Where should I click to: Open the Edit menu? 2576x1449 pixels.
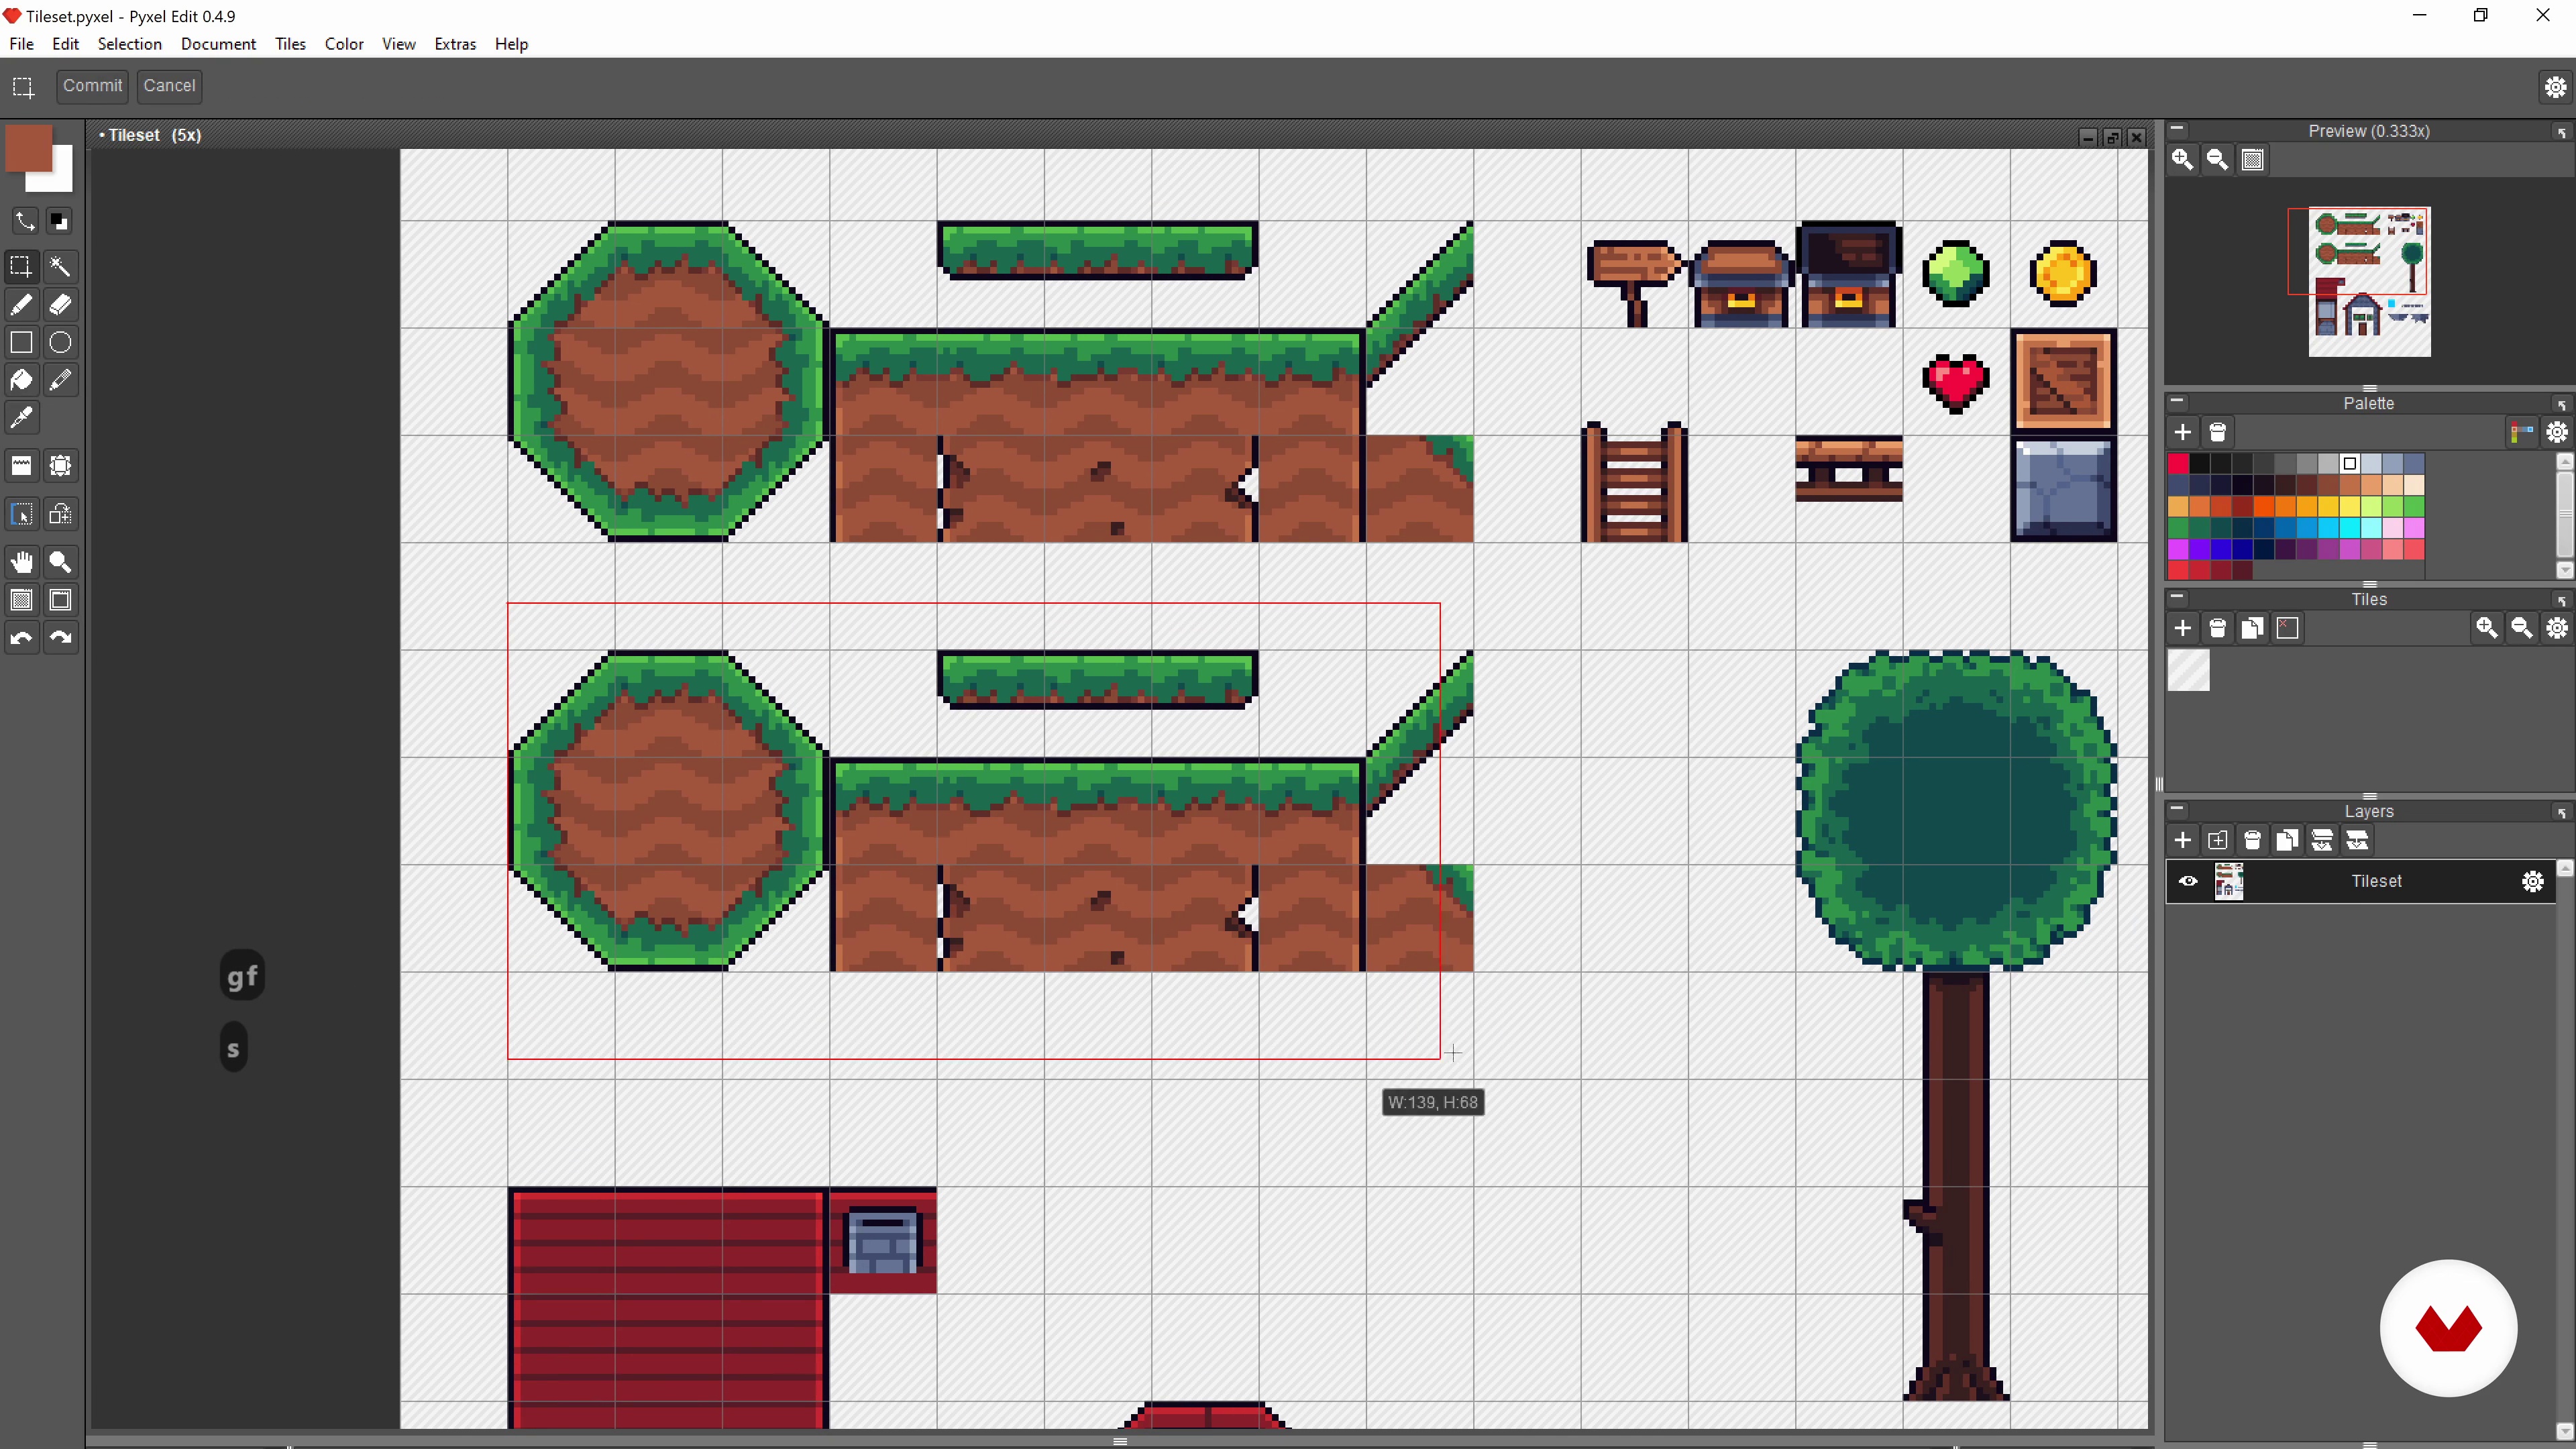[65, 44]
